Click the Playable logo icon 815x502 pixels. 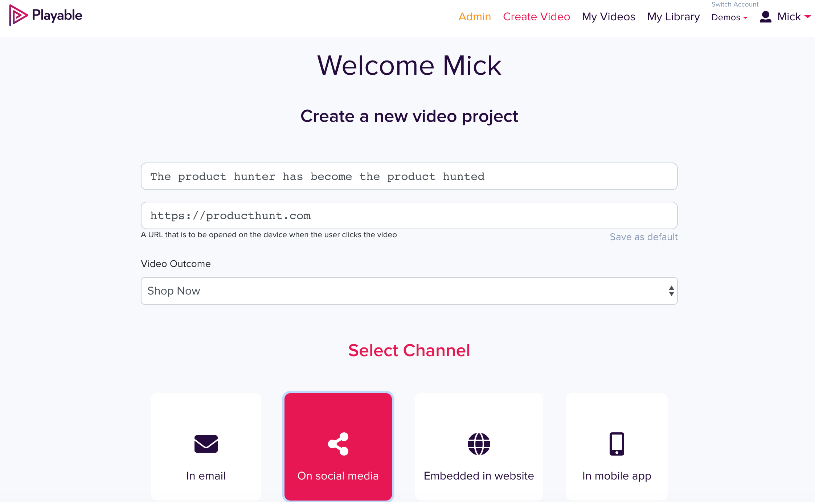18,15
